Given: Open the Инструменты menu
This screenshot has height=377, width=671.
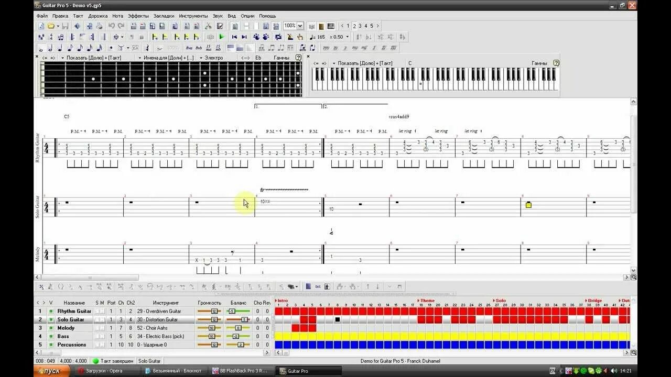Looking at the screenshot, I should point(193,16).
